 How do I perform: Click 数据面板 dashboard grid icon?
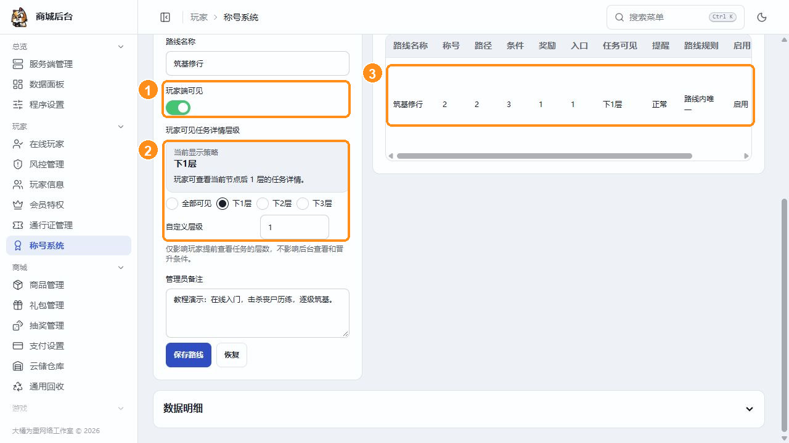click(18, 84)
